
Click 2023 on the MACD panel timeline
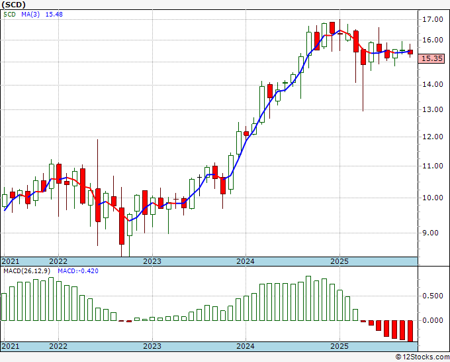tap(152, 346)
